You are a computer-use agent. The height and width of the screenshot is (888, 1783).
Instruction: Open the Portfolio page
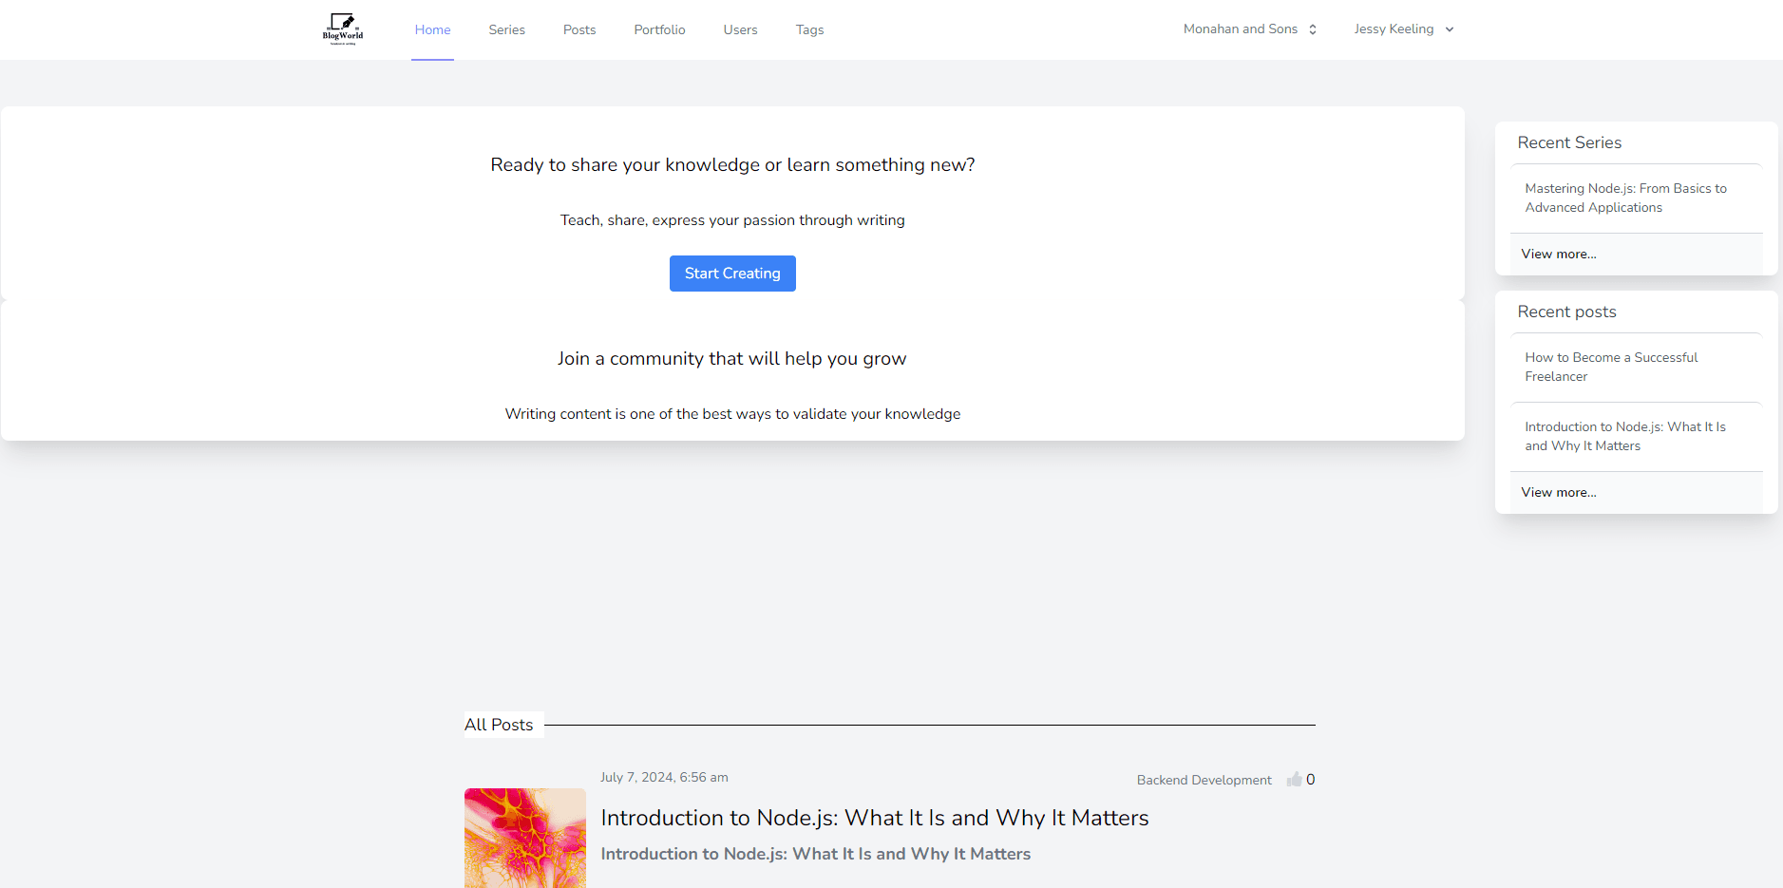659,30
